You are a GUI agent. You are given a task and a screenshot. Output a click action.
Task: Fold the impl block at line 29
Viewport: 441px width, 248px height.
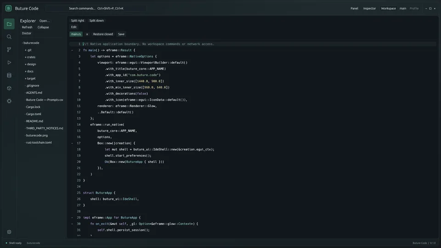(72, 218)
